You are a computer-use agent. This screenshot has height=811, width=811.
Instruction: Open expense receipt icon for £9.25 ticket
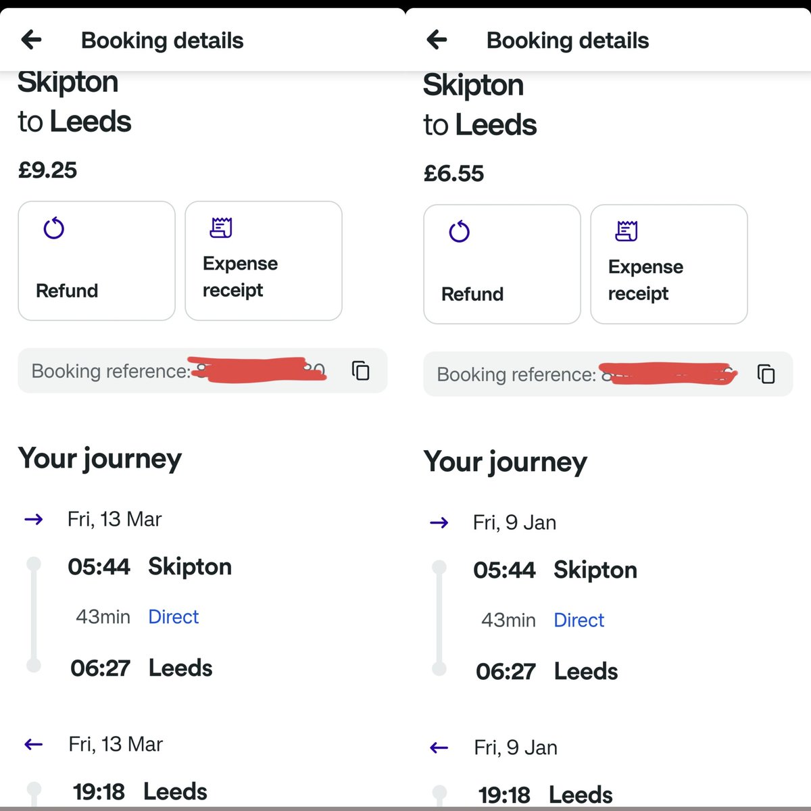tap(221, 228)
